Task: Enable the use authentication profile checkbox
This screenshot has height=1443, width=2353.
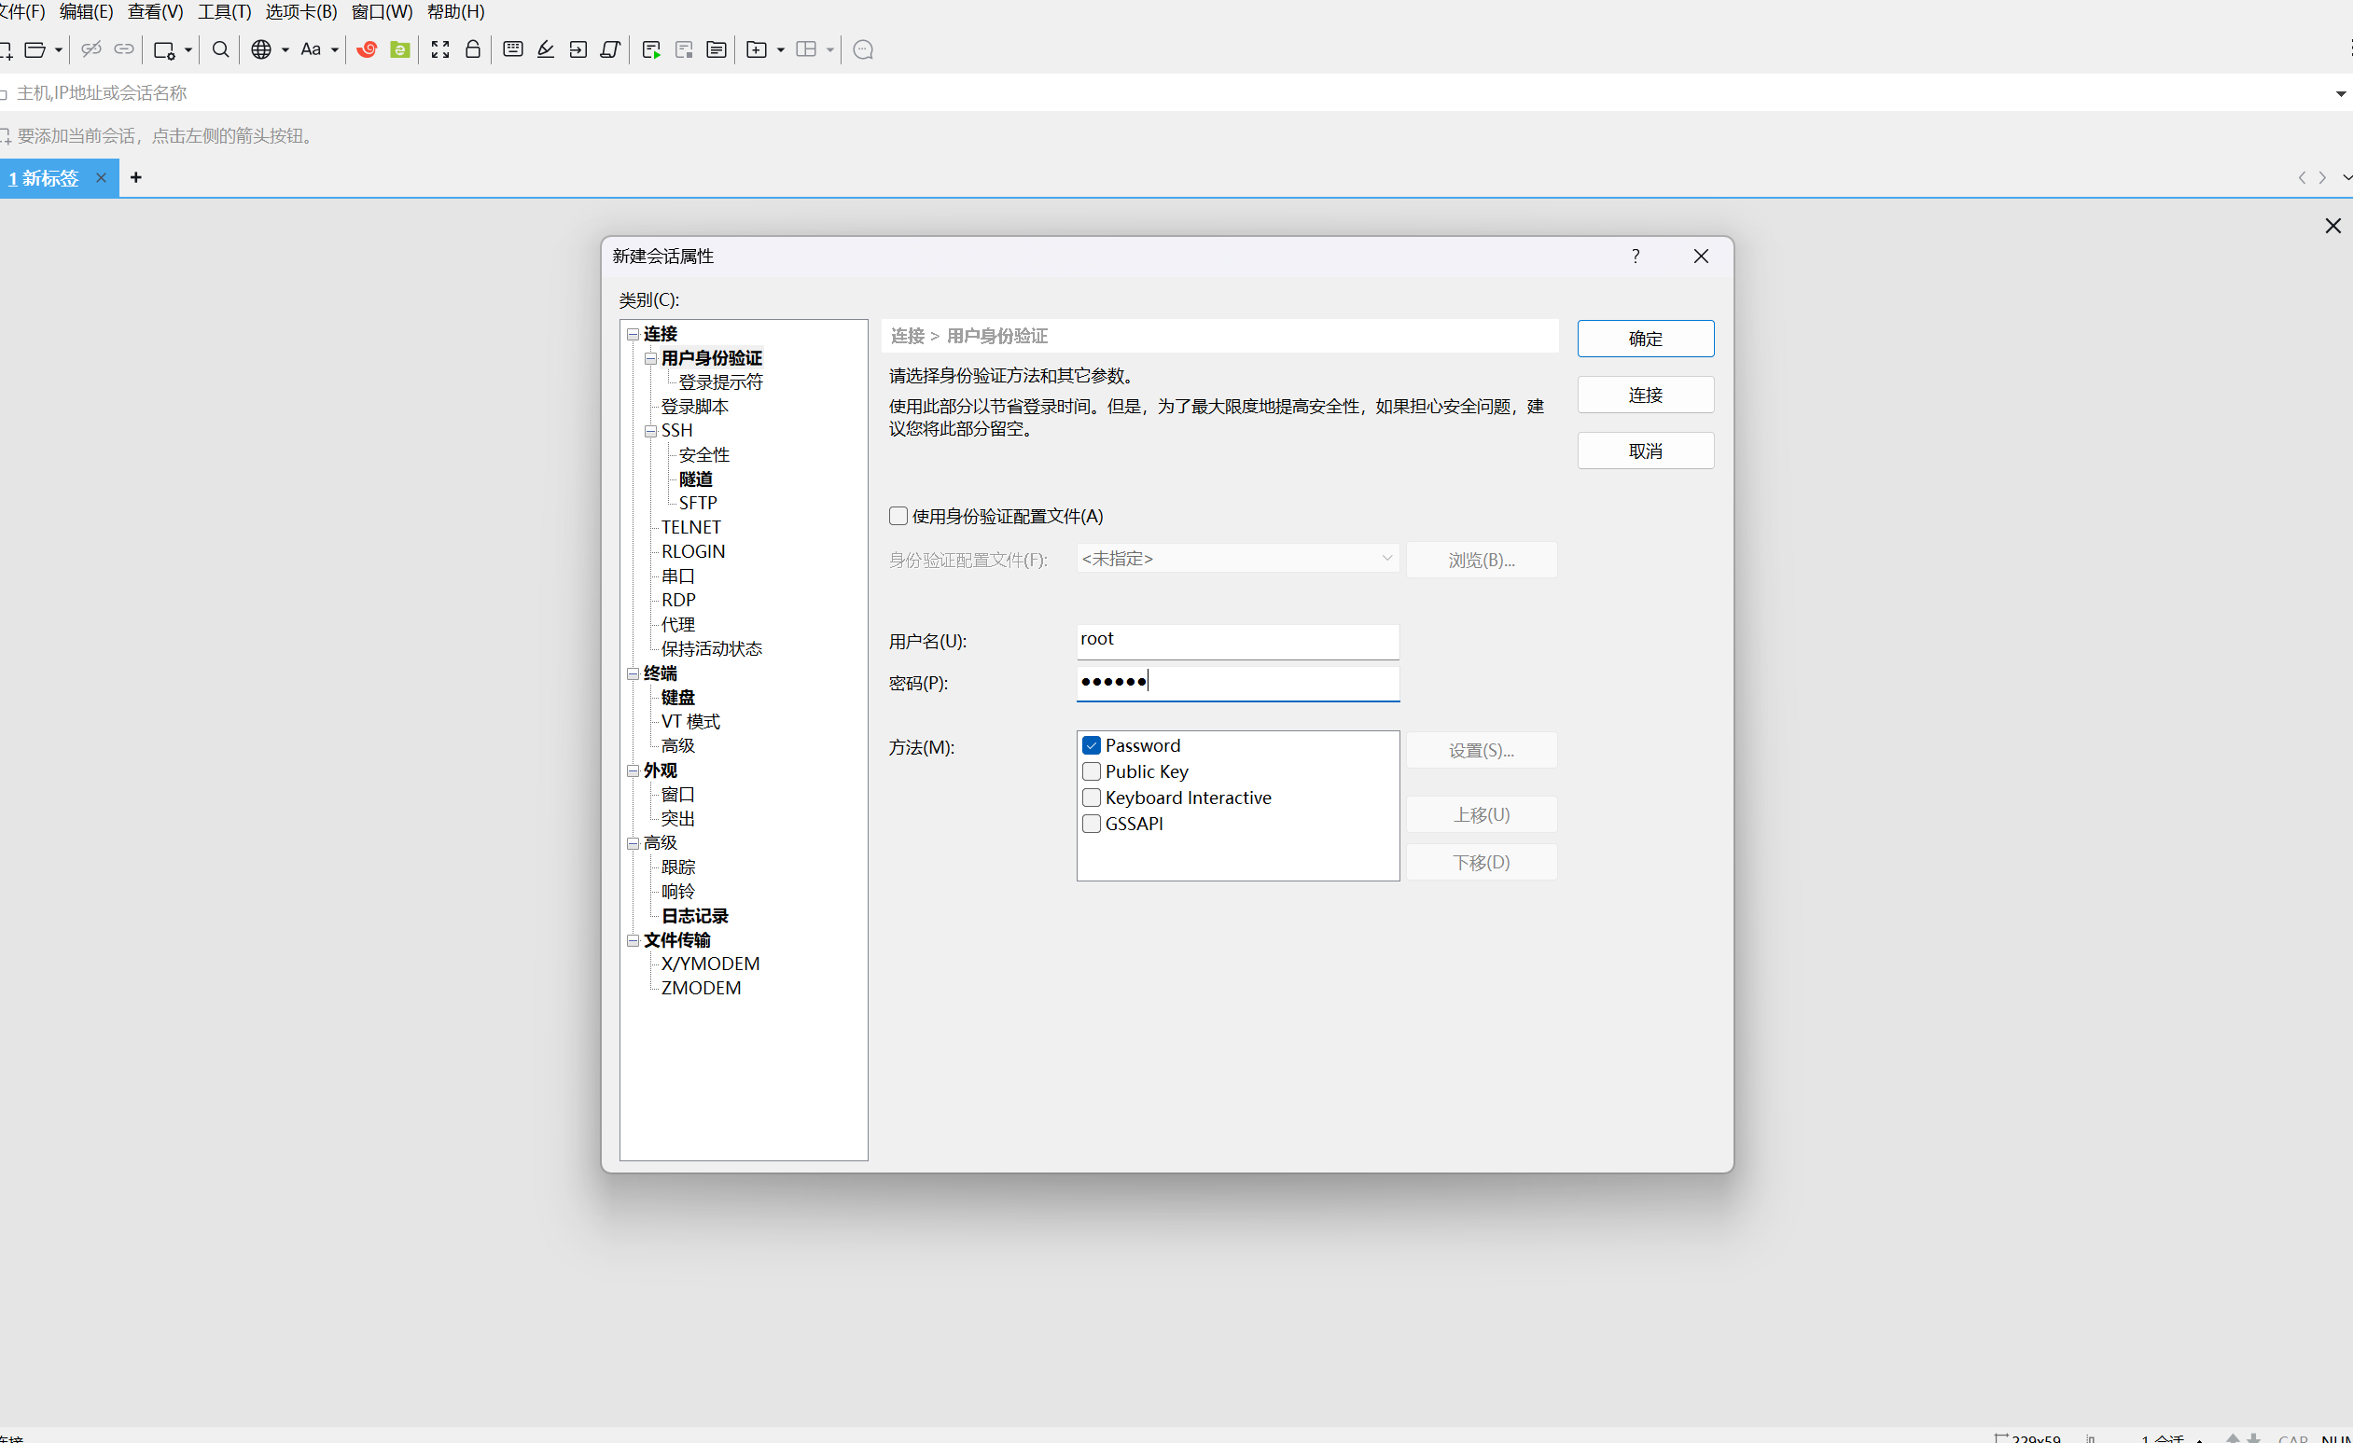Action: [x=898, y=516]
